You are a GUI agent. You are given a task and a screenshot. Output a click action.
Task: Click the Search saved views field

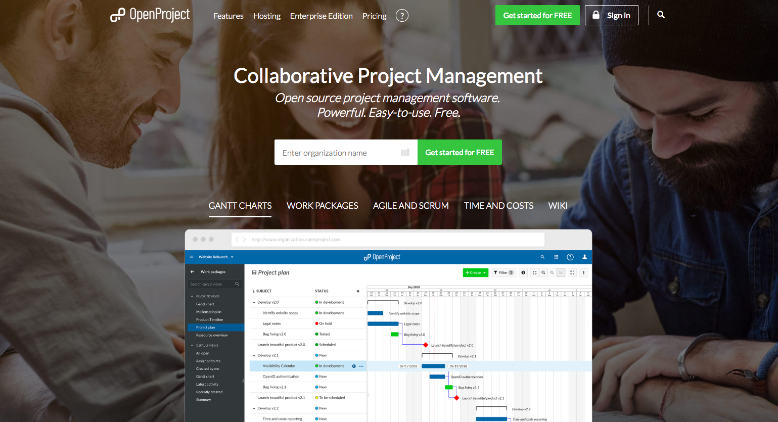point(215,284)
